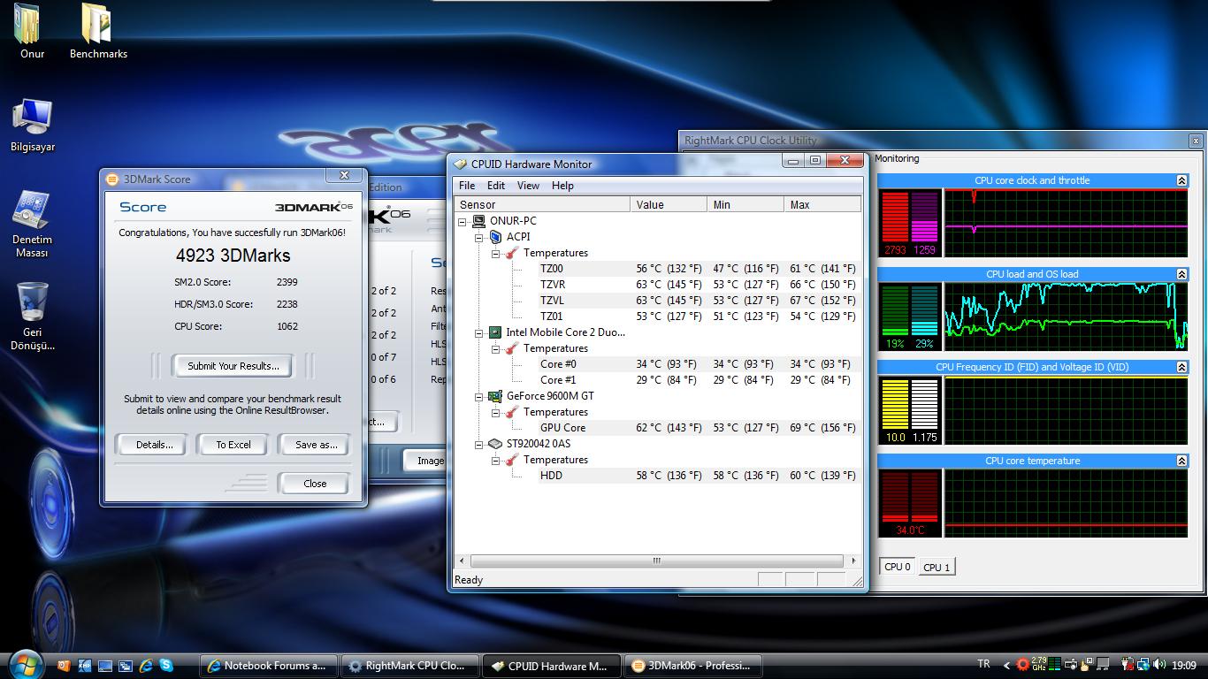Launch the orange quick launch icon beside the Start orb
The width and height of the screenshot is (1208, 679).
click(64, 666)
